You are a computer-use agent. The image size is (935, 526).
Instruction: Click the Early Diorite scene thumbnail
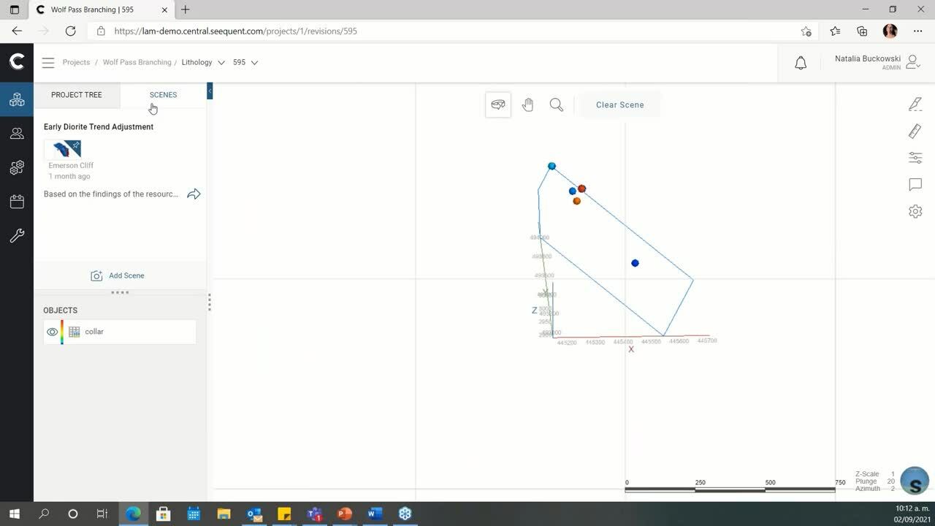[63, 149]
